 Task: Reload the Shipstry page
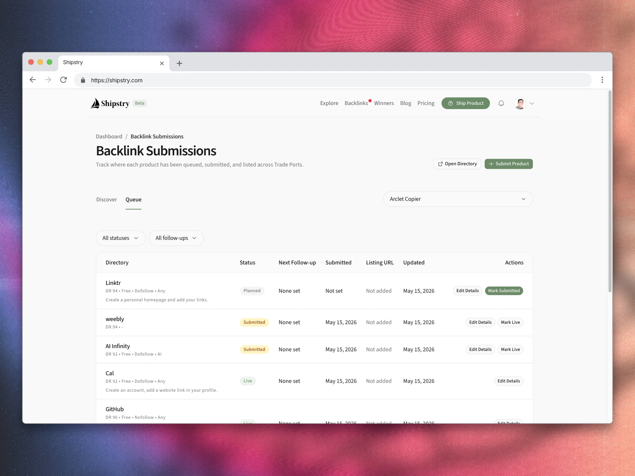pyautogui.click(x=63, y=80)
